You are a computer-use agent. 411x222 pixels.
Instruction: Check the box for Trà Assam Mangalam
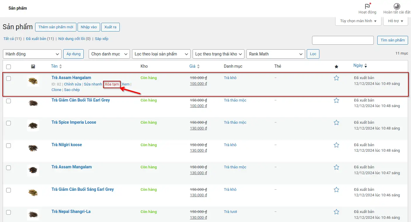(8, 168)
